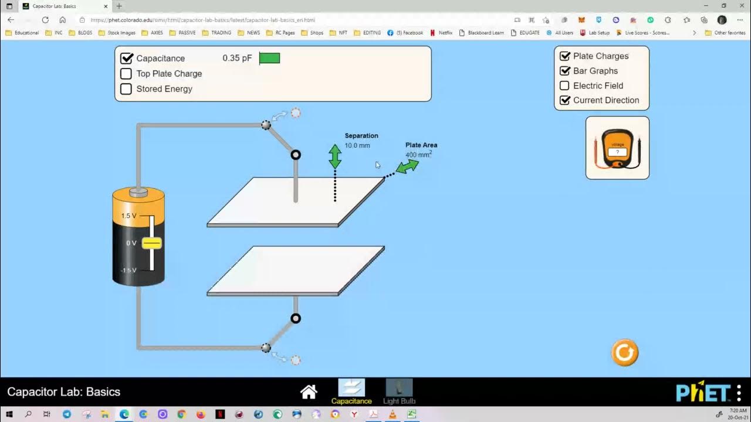Select the Capacitor Lab: Basics browser tab
This screenshot has width=751, height=422.
point(65,6)
